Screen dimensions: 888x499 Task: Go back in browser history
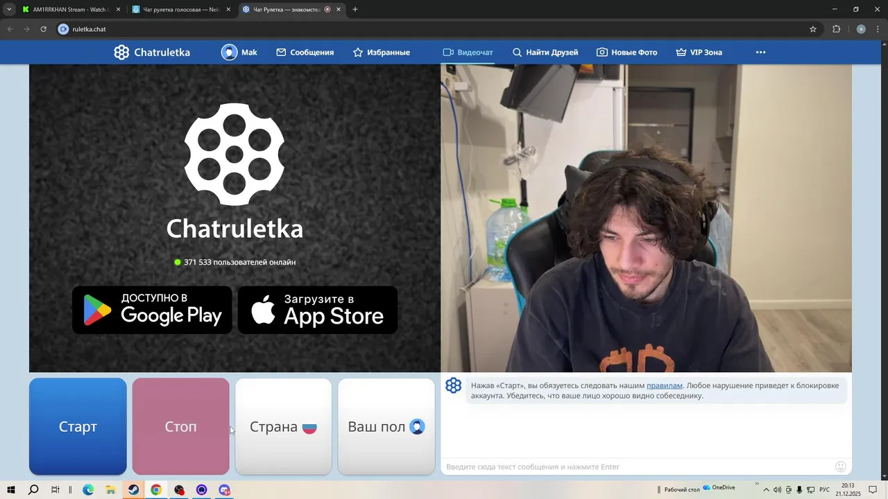coord(10,29)
